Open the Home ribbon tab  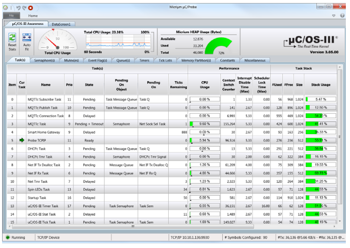(x=33, y=16)
